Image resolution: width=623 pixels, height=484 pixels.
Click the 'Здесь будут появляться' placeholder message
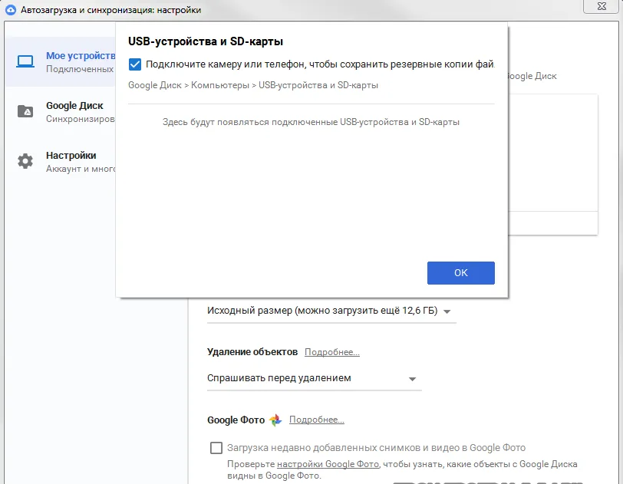click(311, 122)
